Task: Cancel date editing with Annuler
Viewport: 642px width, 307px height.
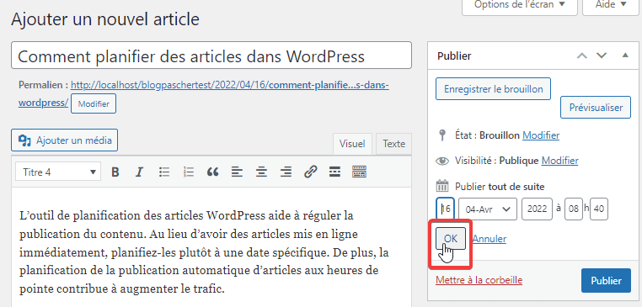Action: (490, 239)
